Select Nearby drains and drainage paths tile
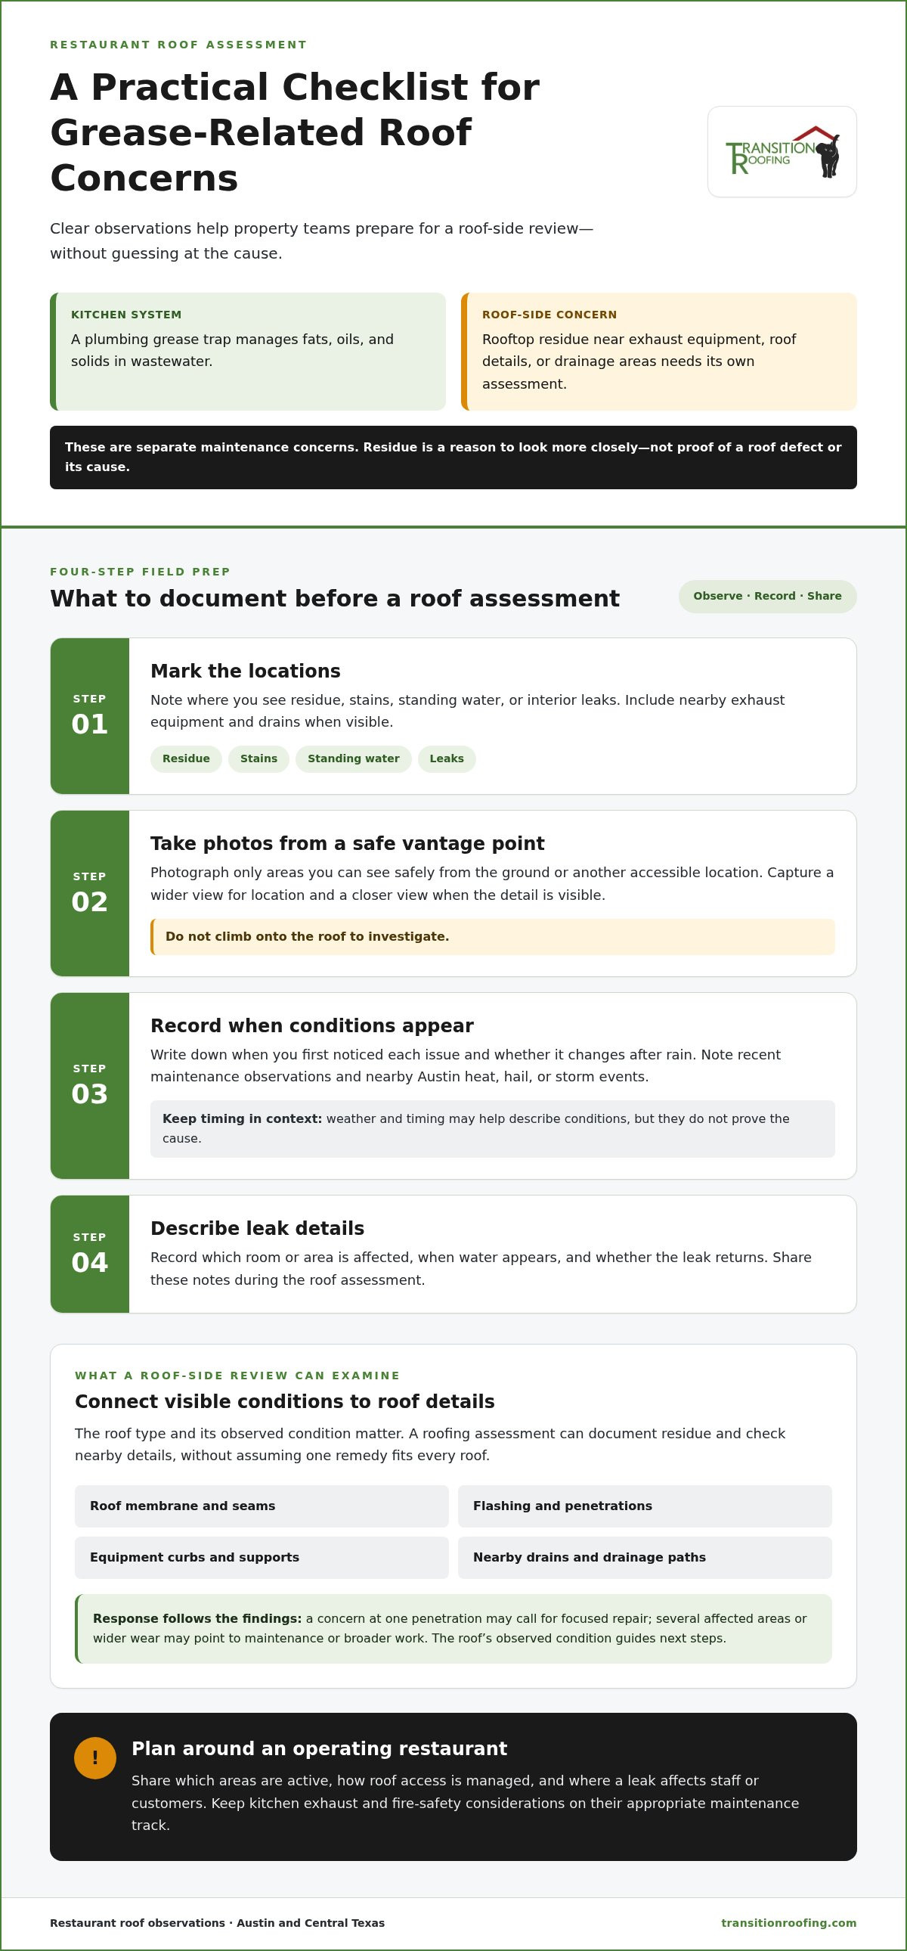The image size is (907, 1951). coord(645,1557)
